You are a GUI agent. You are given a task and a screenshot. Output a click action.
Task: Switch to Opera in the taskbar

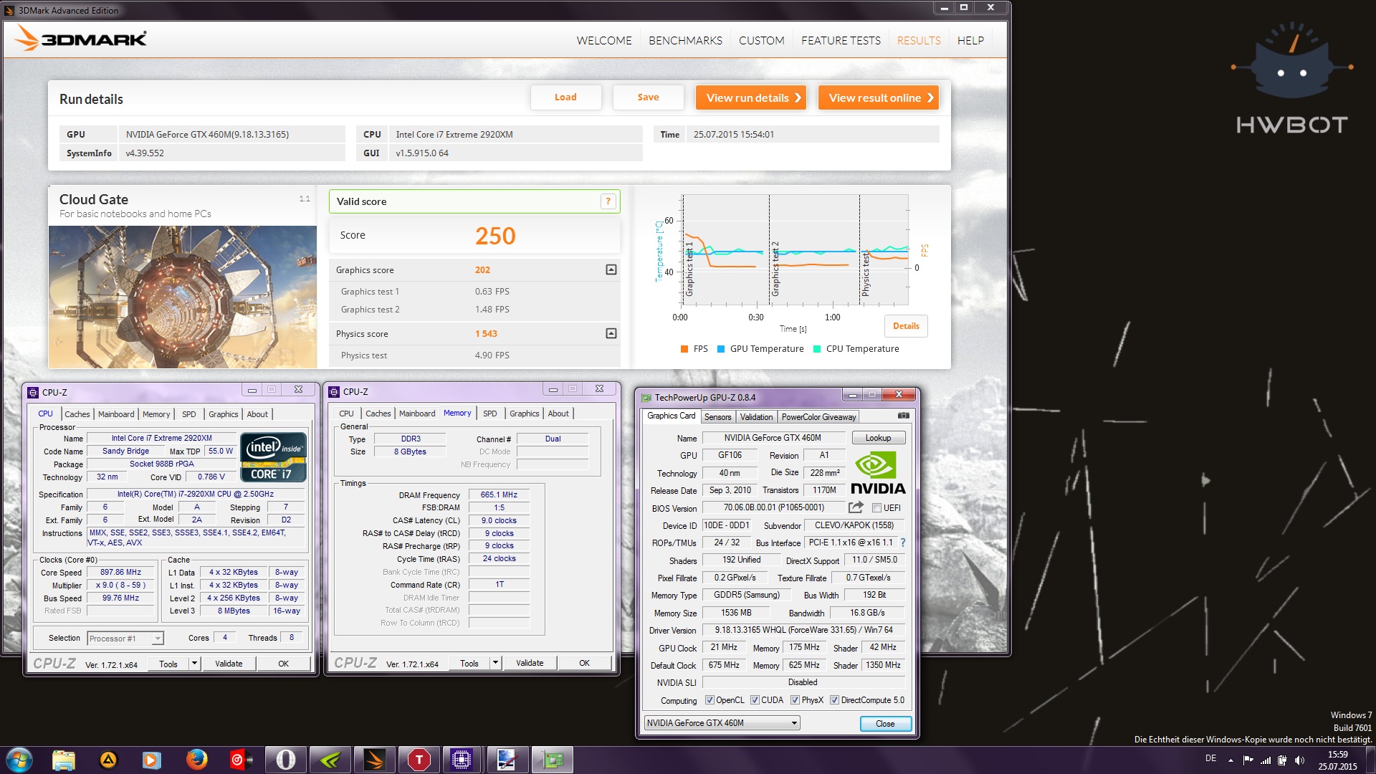(286, 760)
